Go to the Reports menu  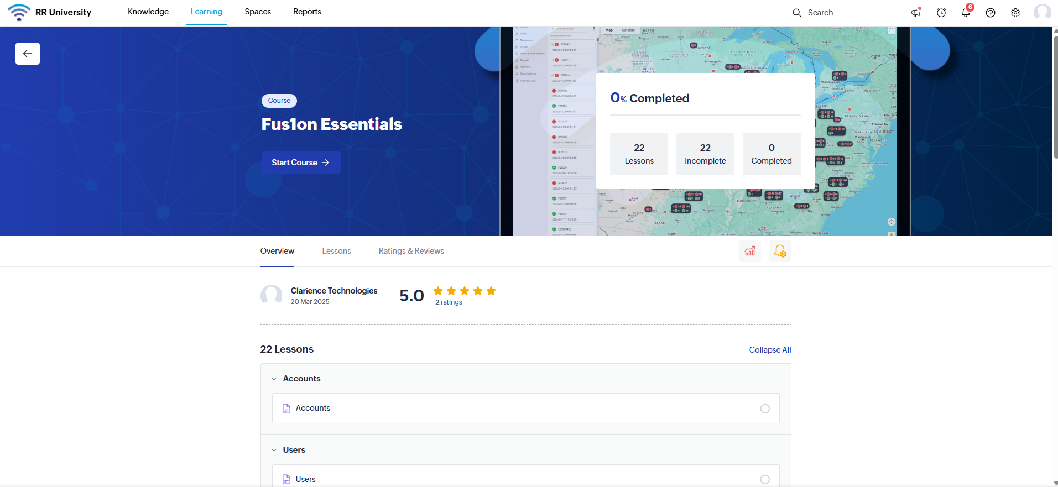pos(307,12)
